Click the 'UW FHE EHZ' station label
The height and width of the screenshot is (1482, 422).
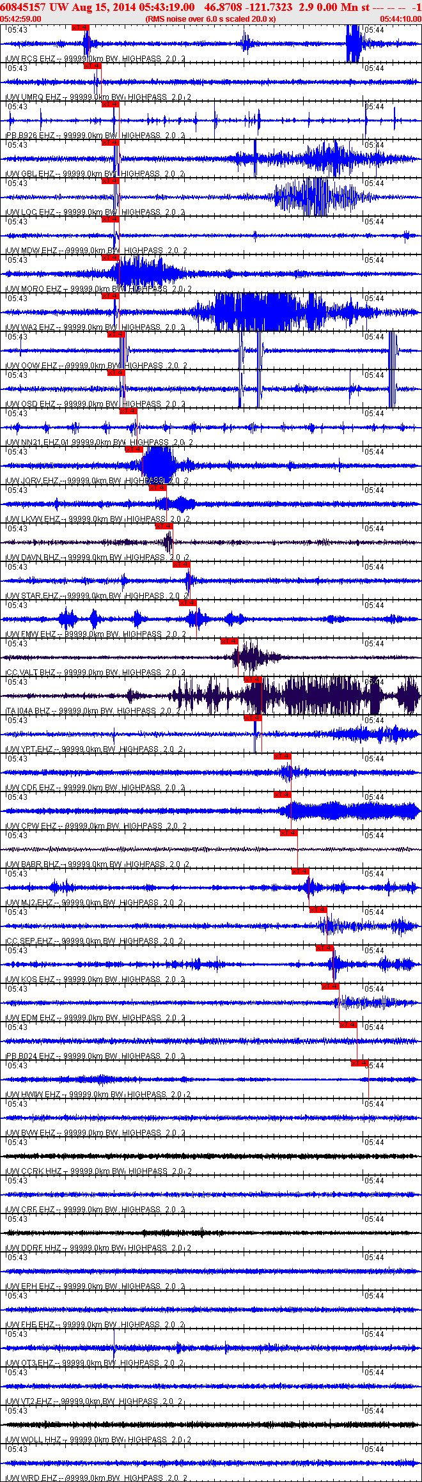30,1325
